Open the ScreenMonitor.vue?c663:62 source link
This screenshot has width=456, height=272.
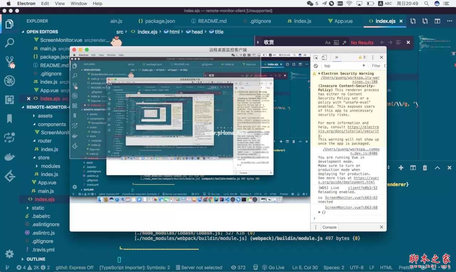(351, 198)
